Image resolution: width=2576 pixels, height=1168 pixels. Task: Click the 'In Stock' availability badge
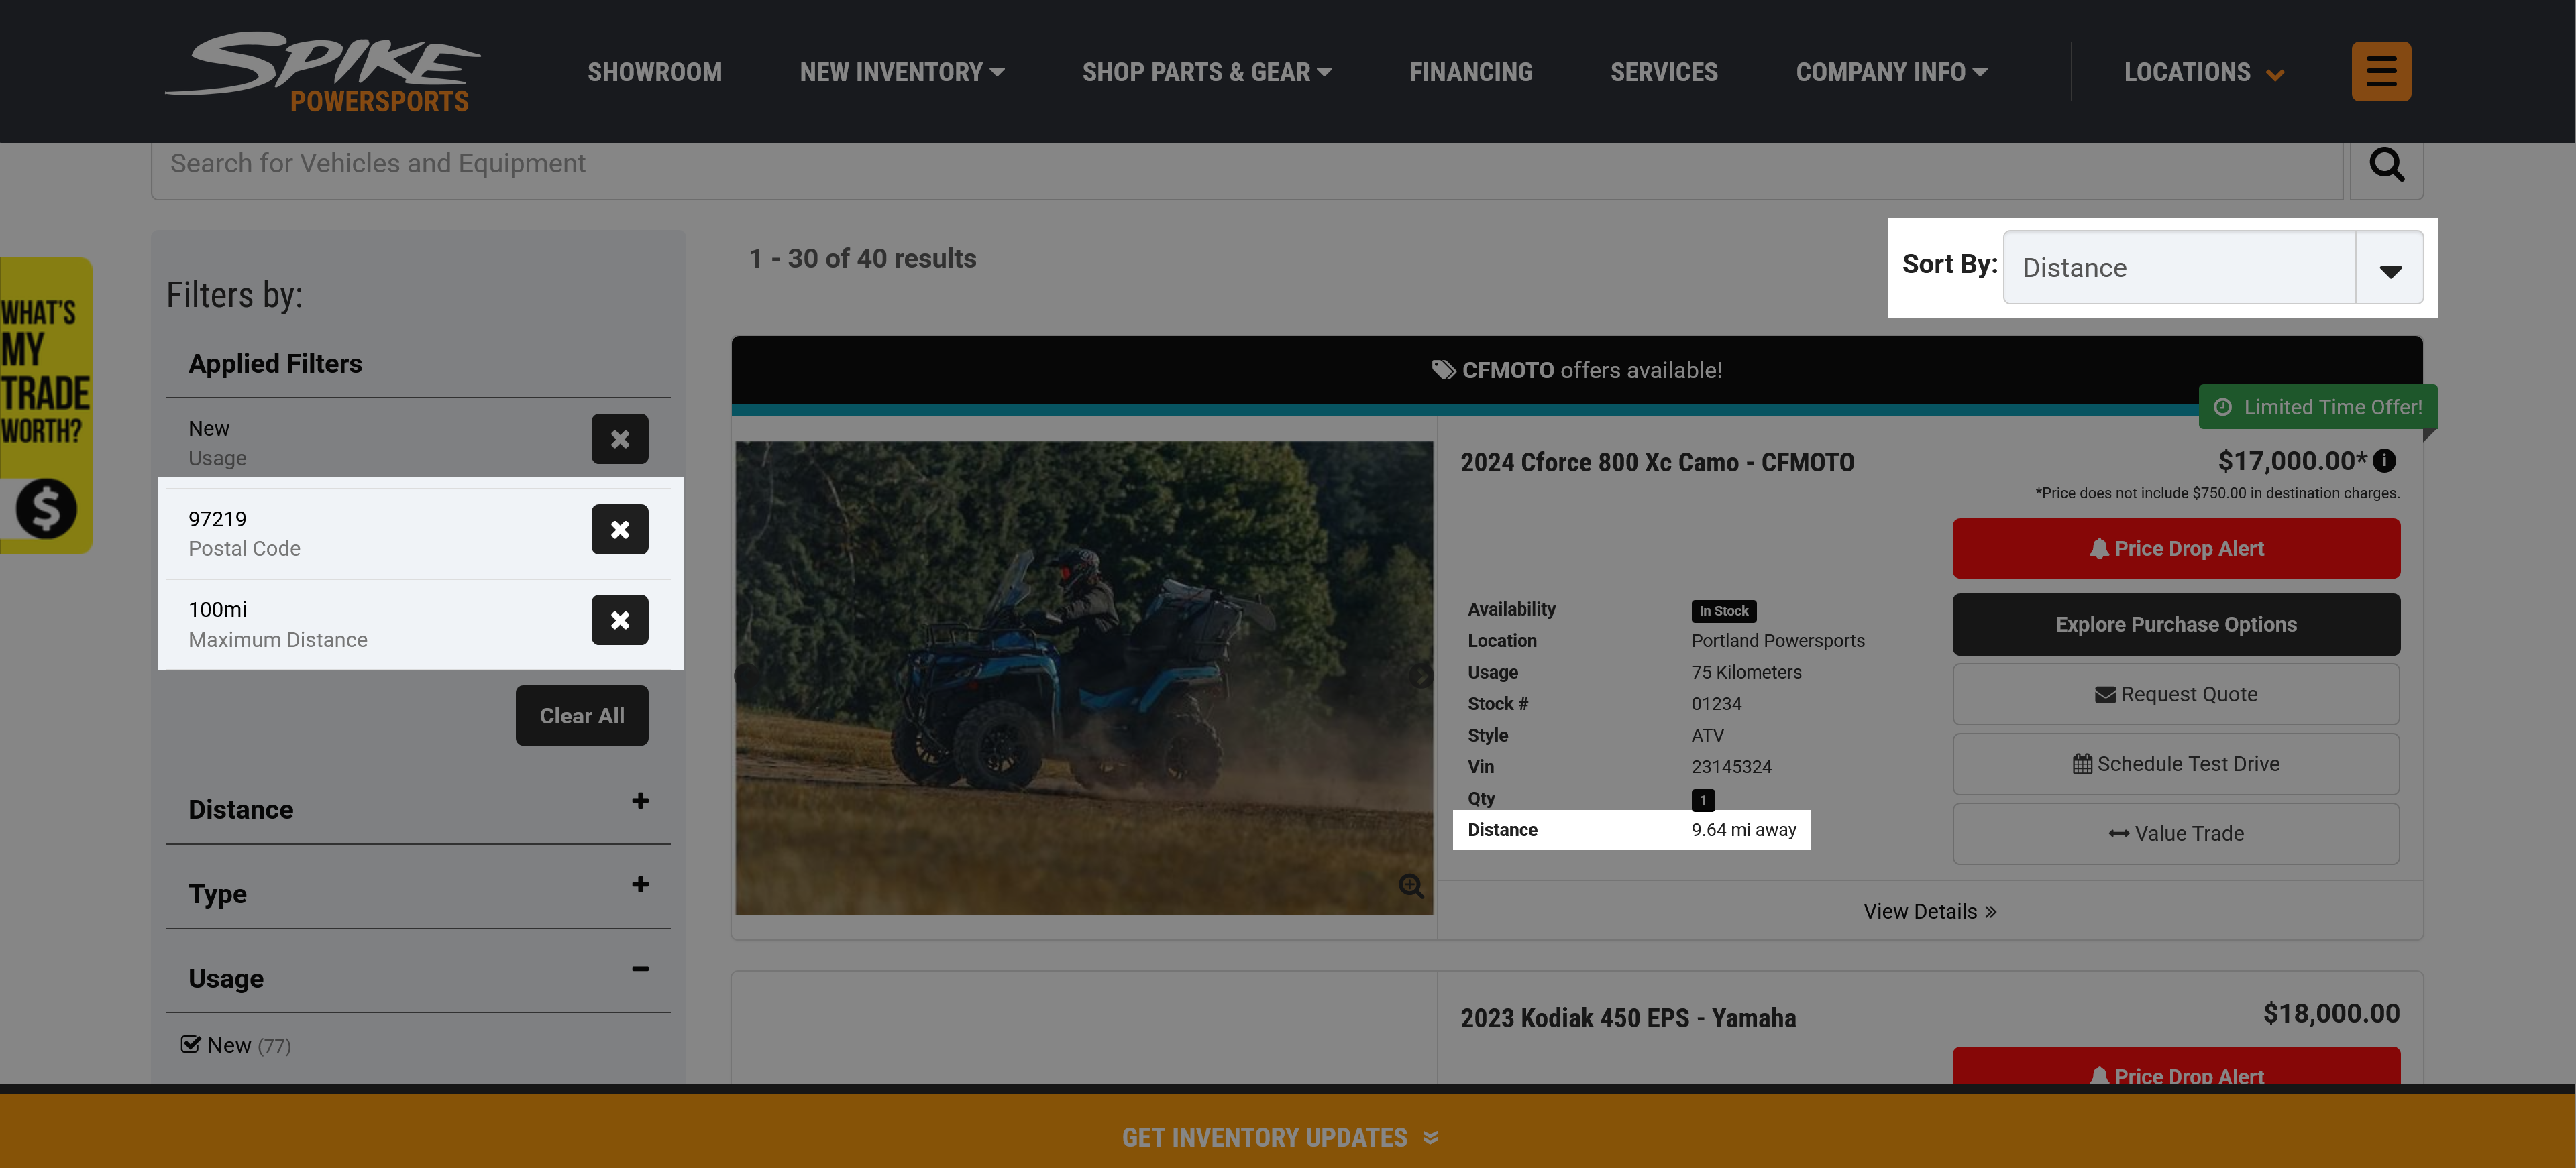point(1723,610)
